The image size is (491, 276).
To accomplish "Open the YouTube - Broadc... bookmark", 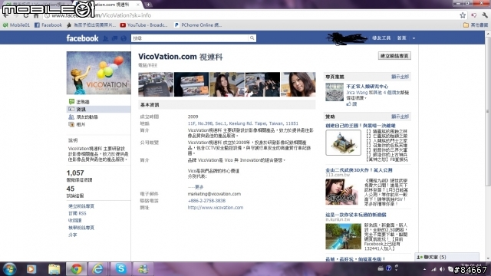I will click(143, 25).
